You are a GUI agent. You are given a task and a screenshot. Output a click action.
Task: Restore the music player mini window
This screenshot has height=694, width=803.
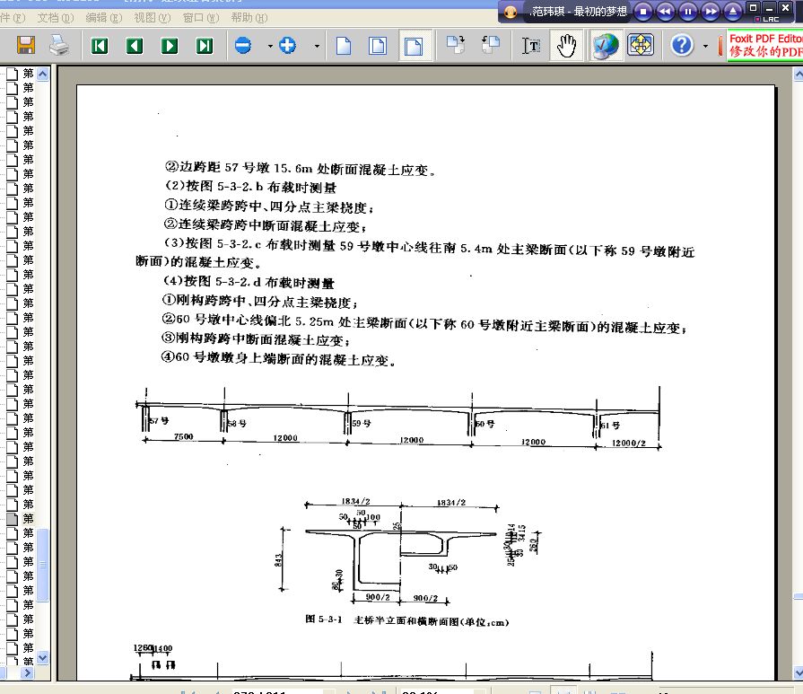753,8
